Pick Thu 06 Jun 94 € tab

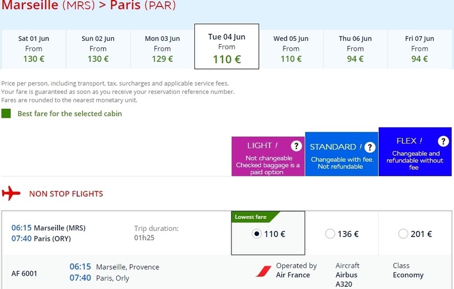click(x=355, y=49)
